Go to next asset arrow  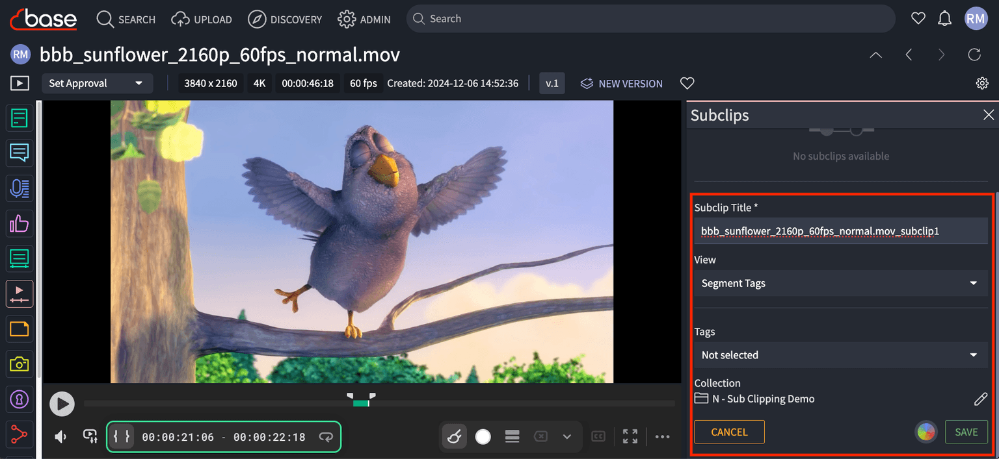[x=941, y=55]
